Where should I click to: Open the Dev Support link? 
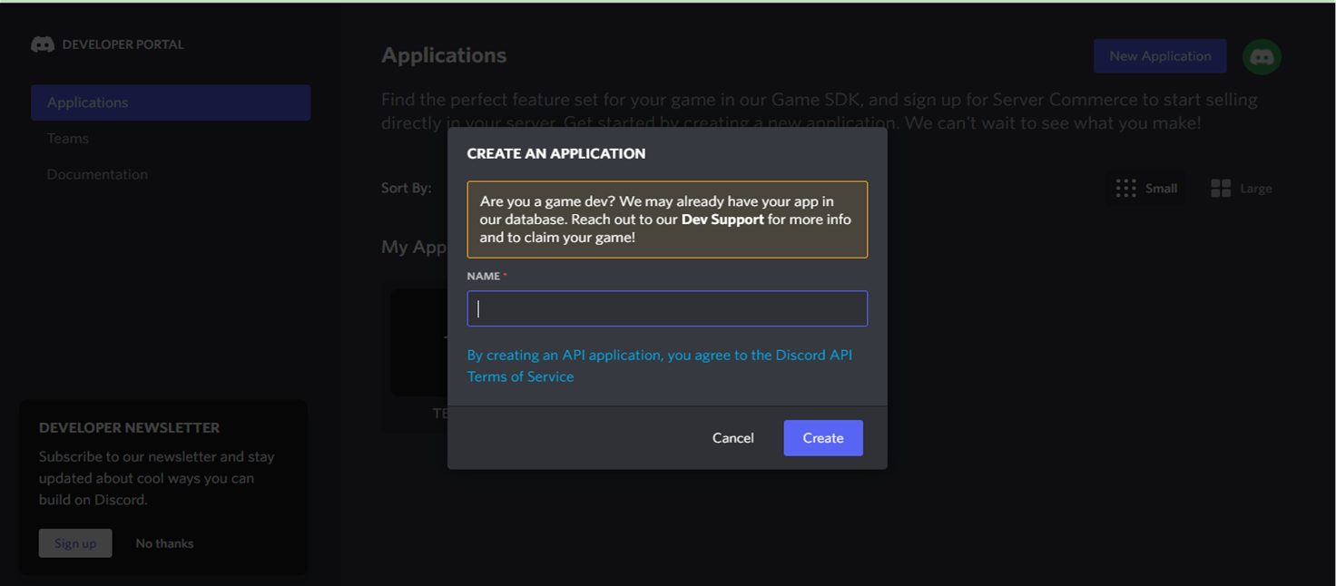722,220
